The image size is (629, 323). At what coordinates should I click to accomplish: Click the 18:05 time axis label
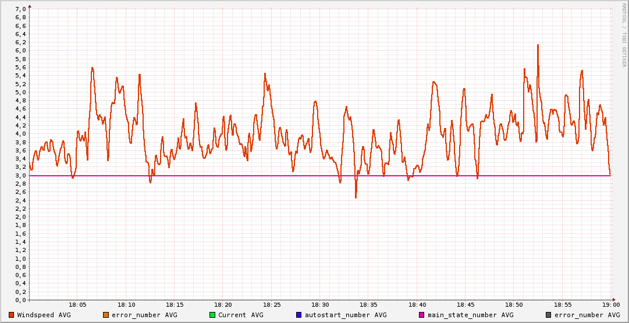pos(78,304)
